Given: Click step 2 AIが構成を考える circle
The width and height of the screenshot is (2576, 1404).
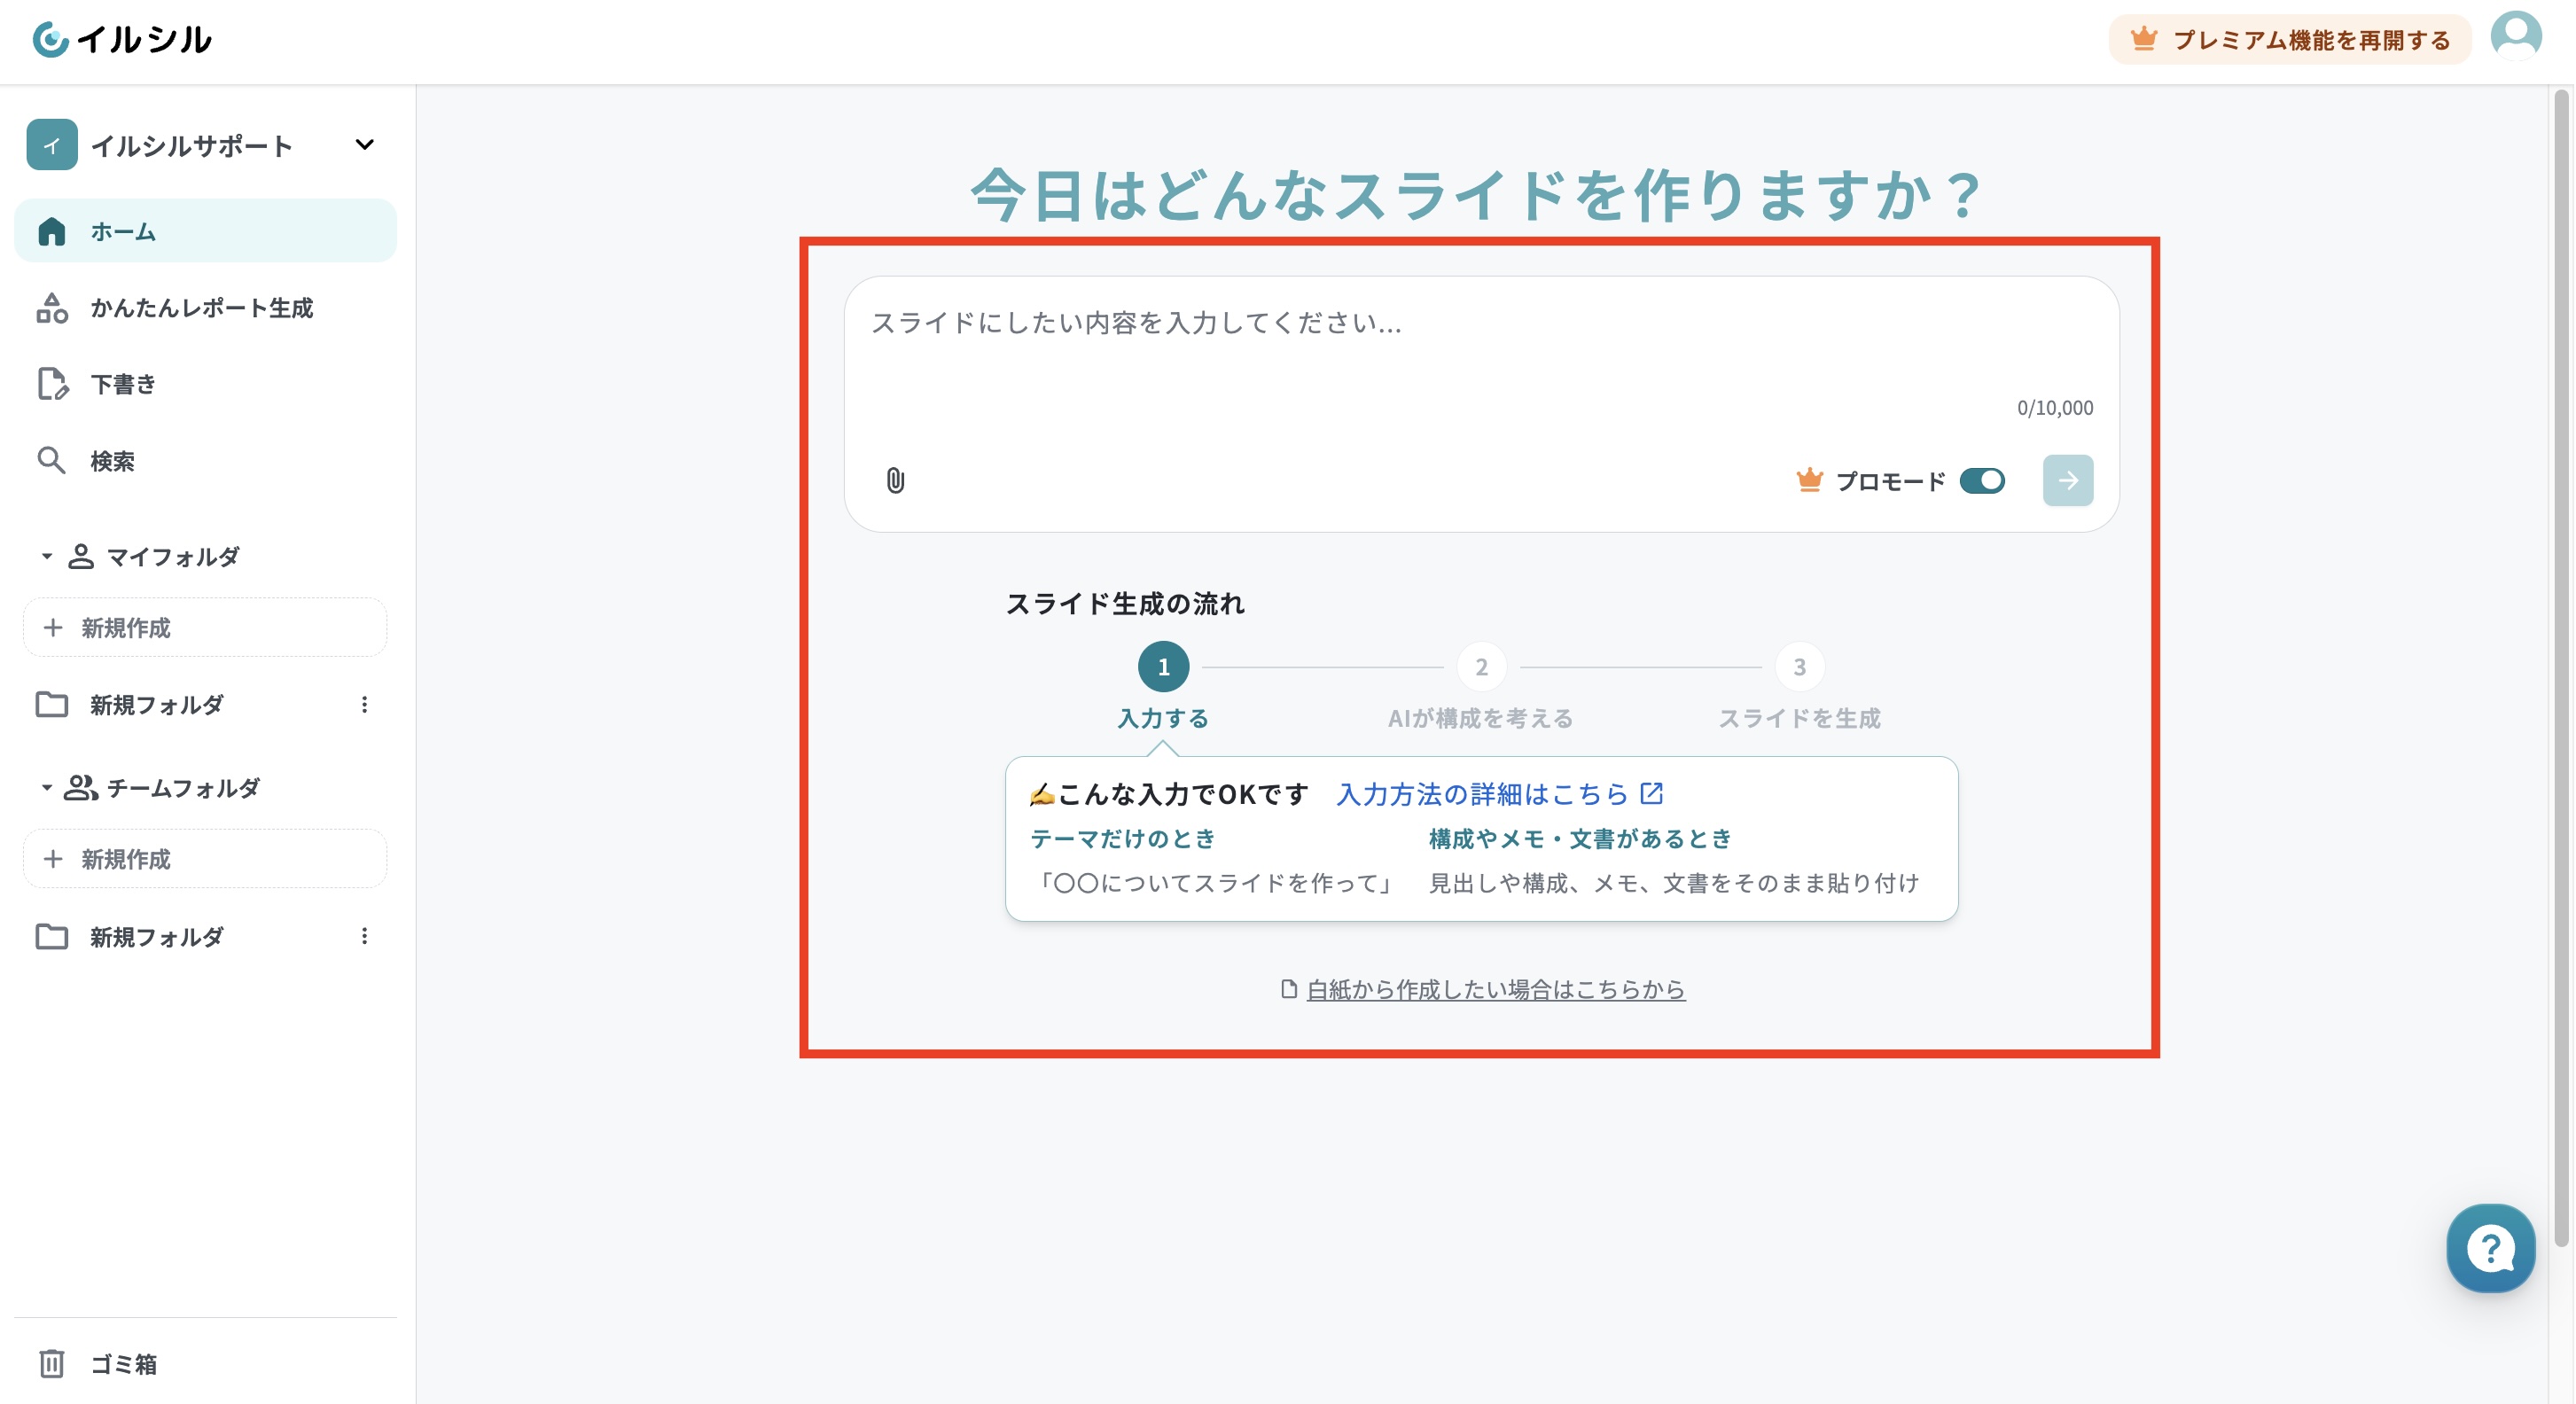Looking at the screenshot, I should [x=1481, y=667].
